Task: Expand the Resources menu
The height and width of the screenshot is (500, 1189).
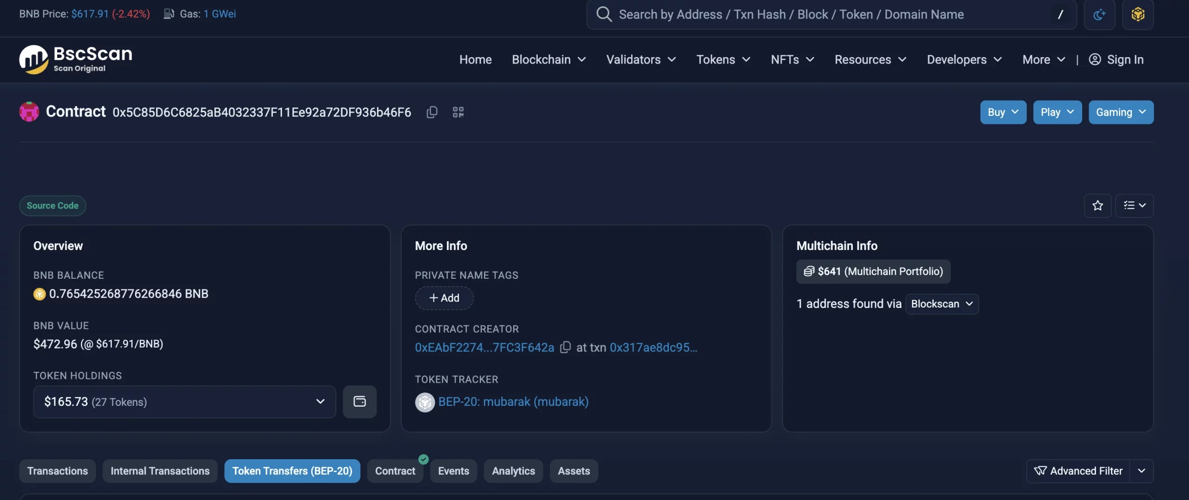Action: point(870,59)
